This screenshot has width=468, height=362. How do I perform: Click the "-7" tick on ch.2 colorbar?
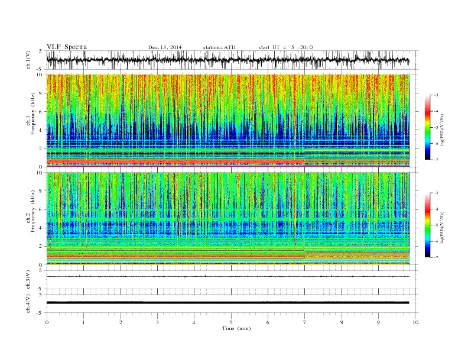[435, 257]
